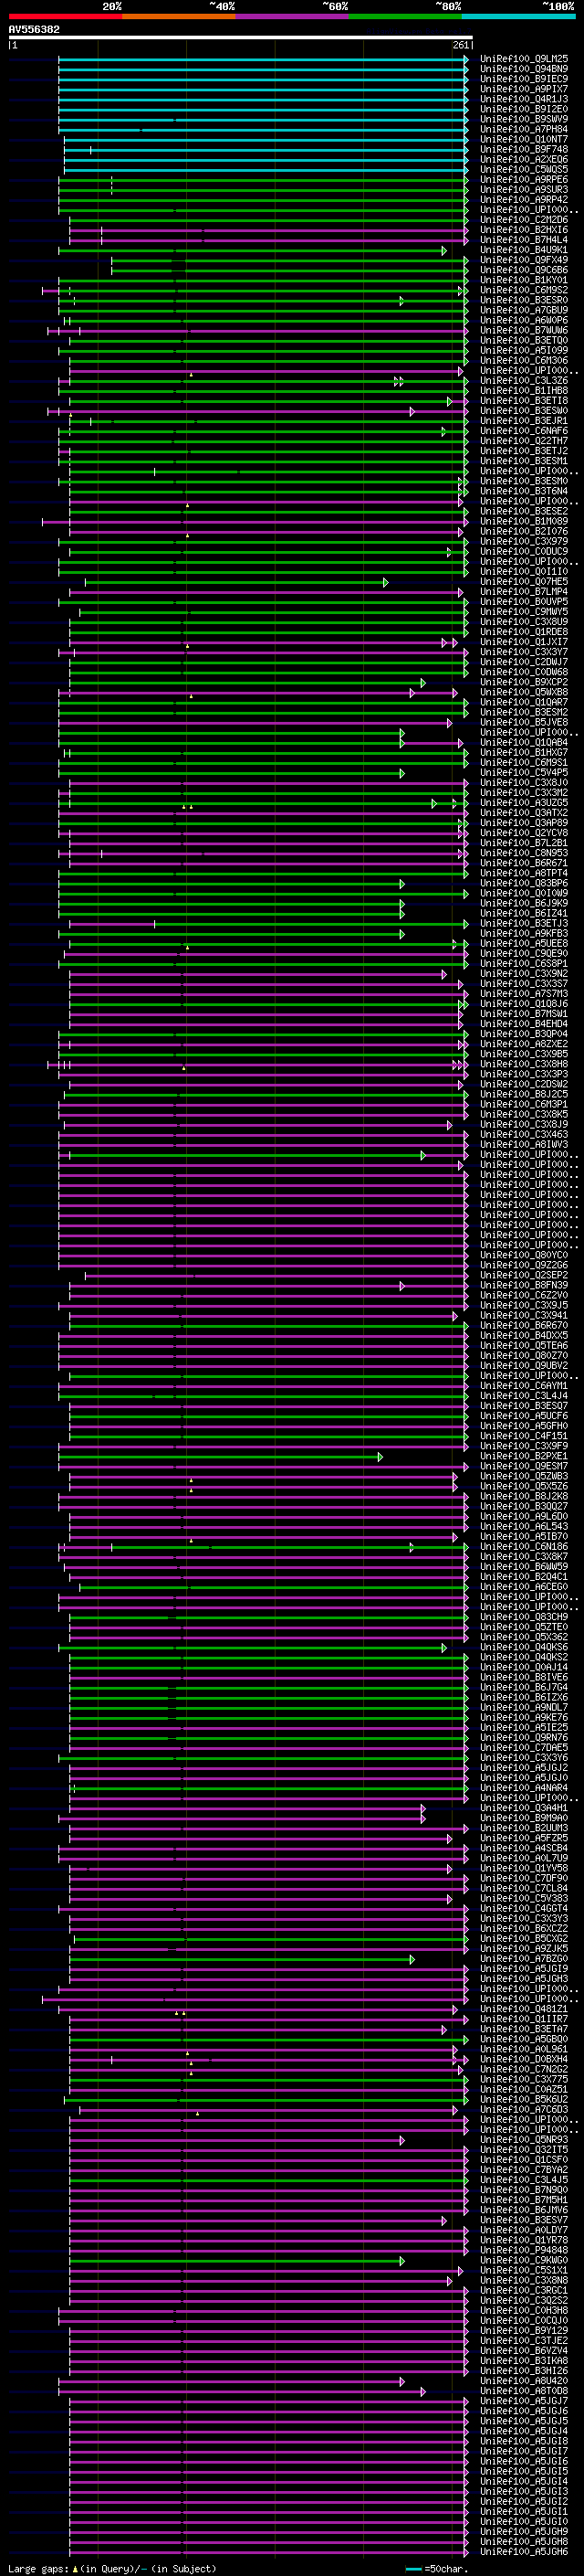Select label UniRef100_B3ESV7

tap(524, 2220)
